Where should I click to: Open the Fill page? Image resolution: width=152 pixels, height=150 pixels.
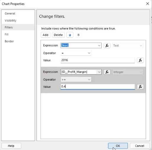click(7, 34)
